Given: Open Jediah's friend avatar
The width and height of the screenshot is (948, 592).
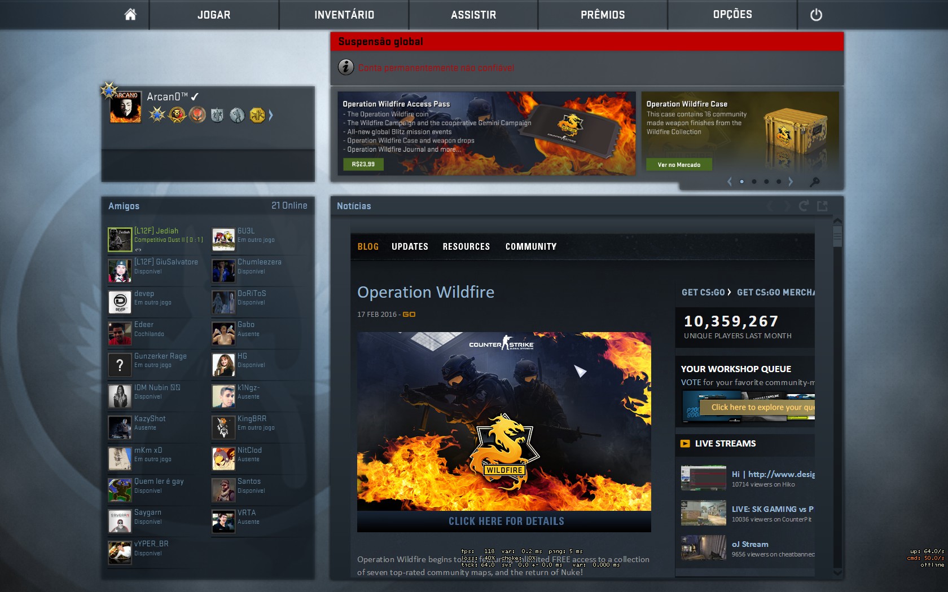Looking at the screenshot, I should pos(120,240).
